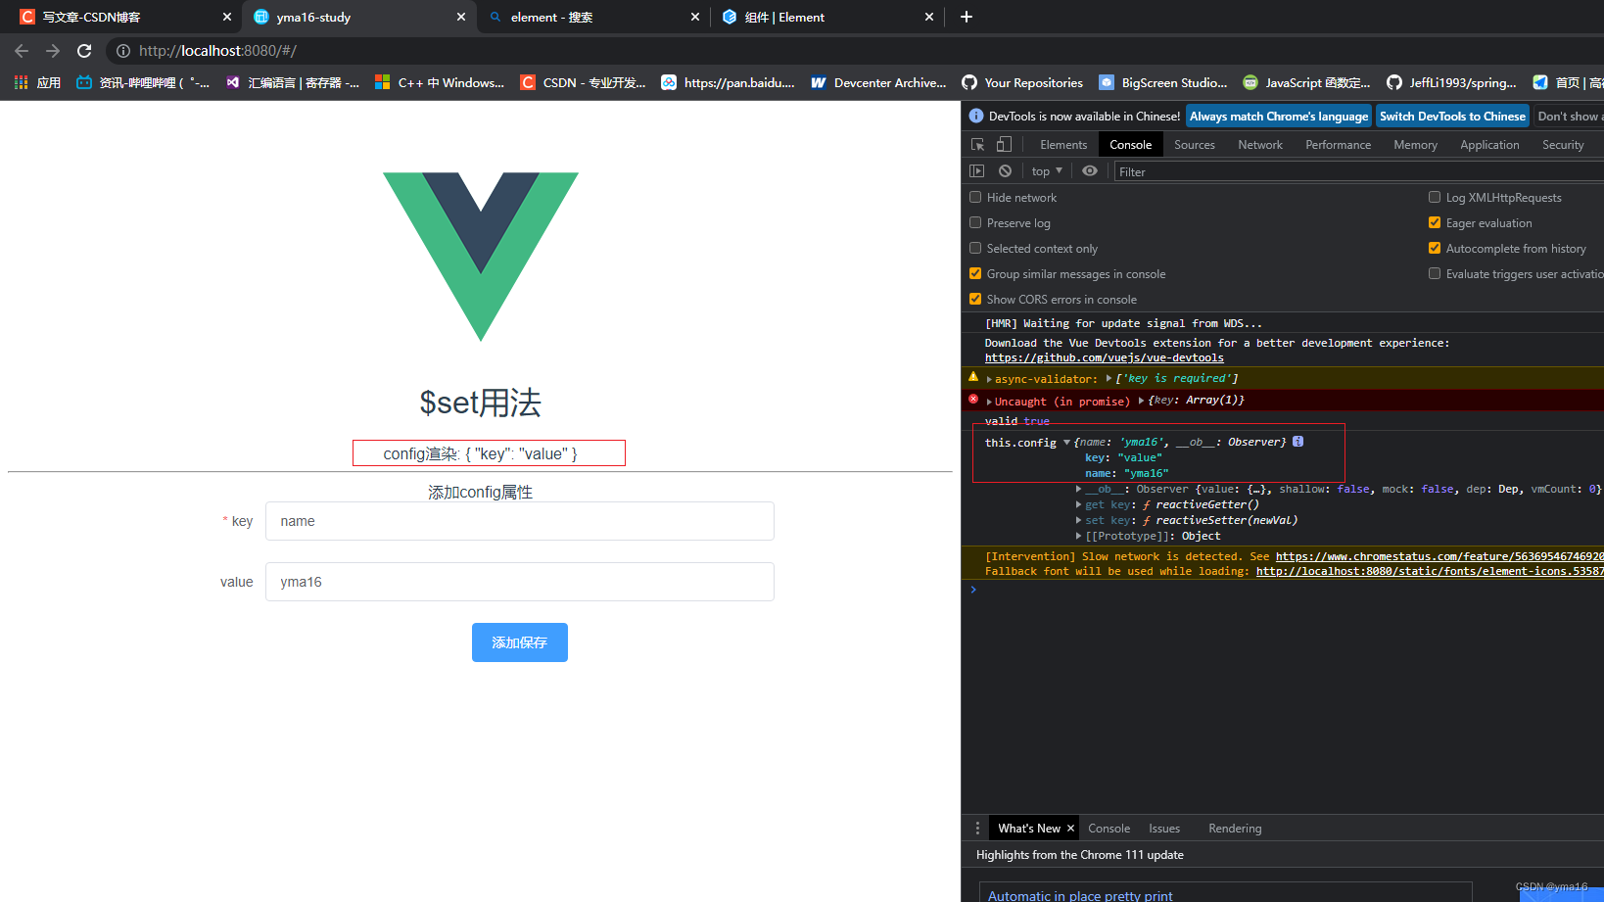Focus the value input field
Viewport: 1604px width, 902px height.
pos(520,582)
